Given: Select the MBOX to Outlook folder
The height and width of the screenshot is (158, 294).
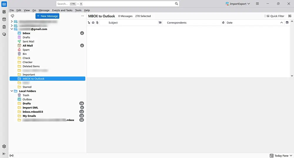Looking at the screenshot, I should pos(47,79).
